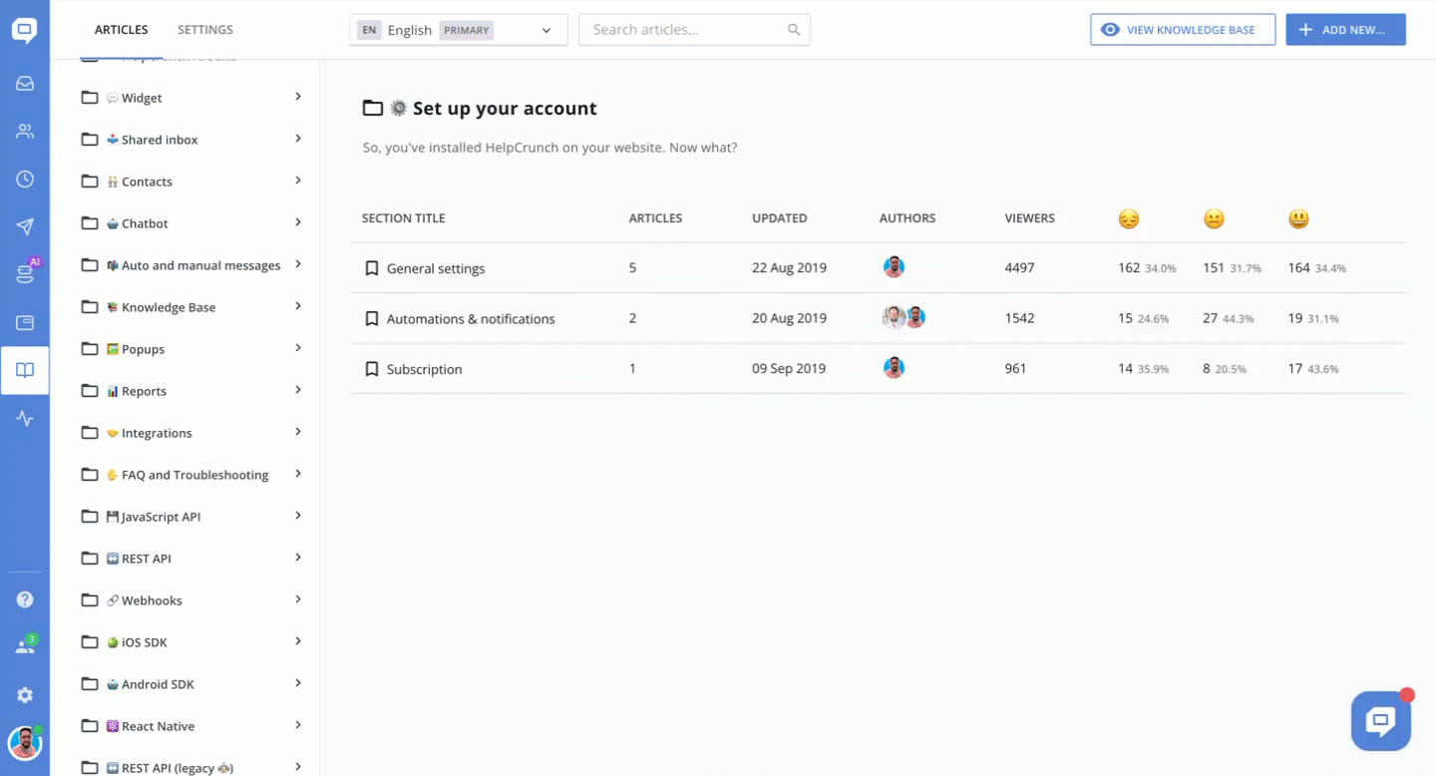This screenshot has height=776, width=1436.
Task: Expand the Widget category chevron
Action: click(298, 97)
